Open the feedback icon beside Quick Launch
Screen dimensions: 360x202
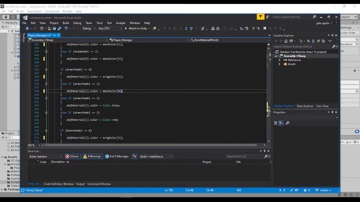pyautogui.click(x=268, y=17)
